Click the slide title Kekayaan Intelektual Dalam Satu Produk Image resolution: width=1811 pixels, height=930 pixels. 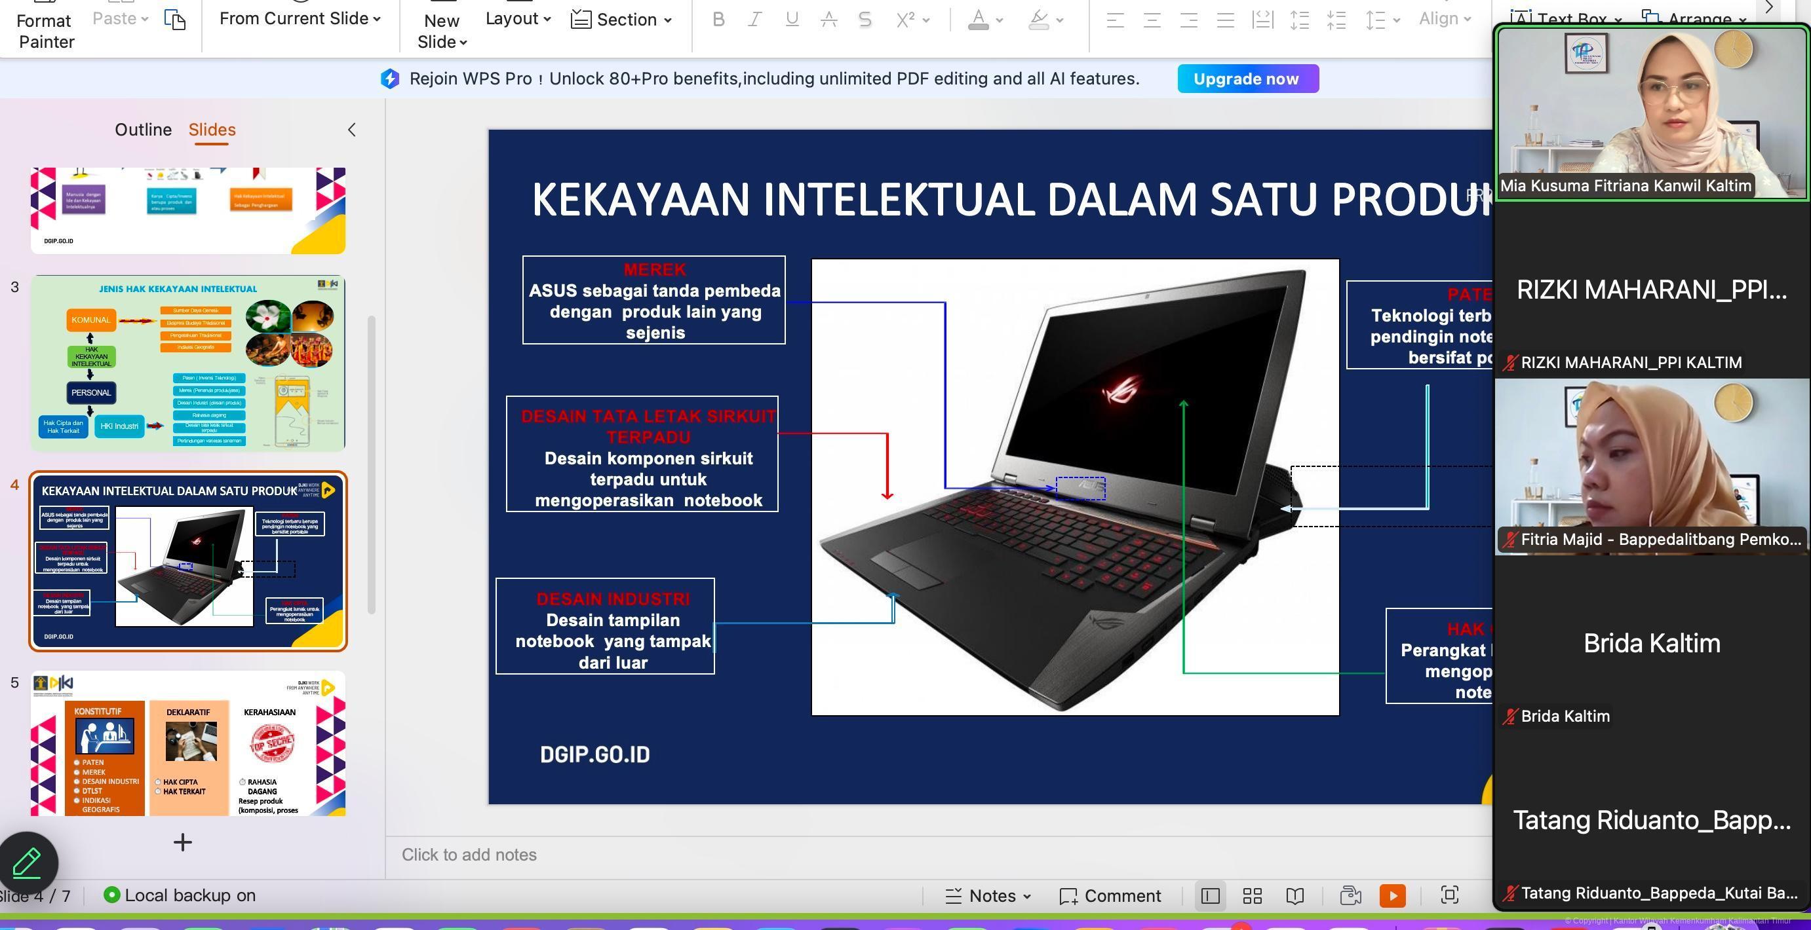(1013, 200)
